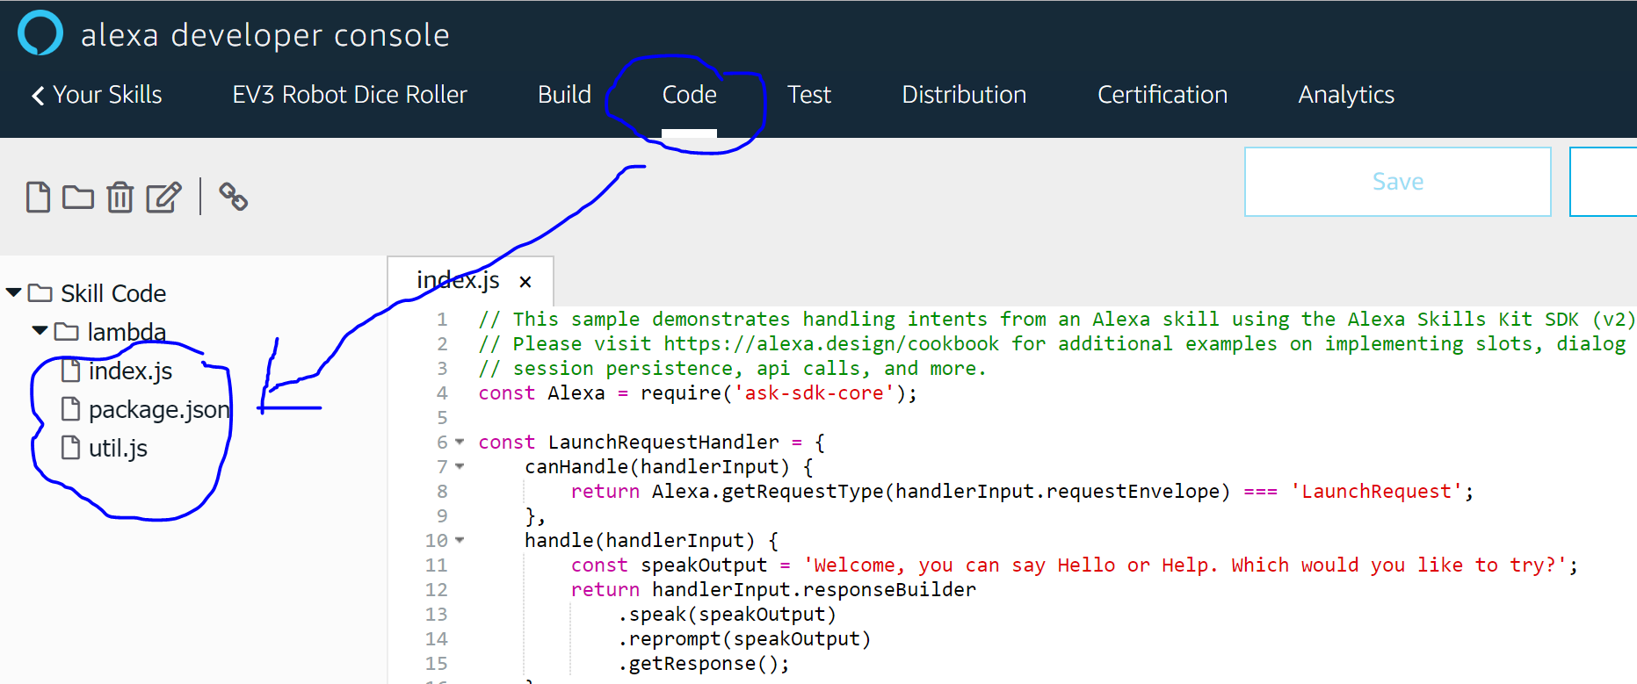Fold code at line 10 arrow
Viewport: 1637px width, 684px height.
point(460,540)
